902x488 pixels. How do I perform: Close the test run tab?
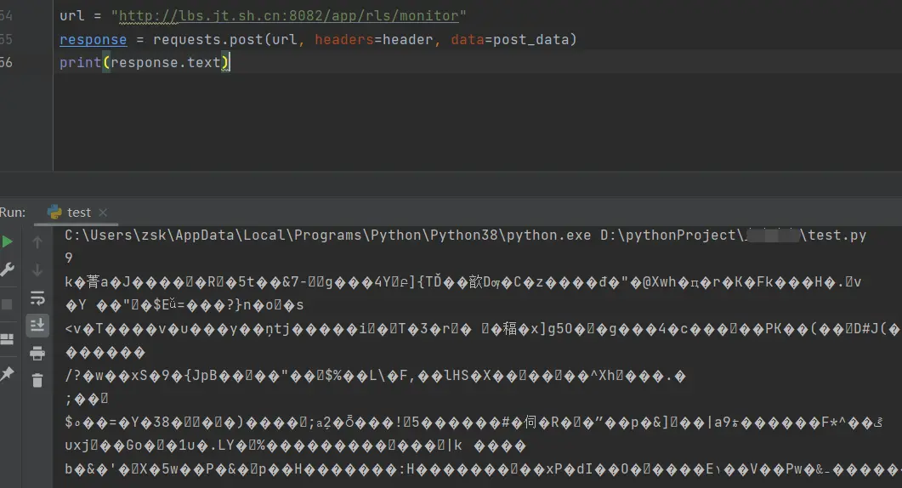tap(103, 213)
